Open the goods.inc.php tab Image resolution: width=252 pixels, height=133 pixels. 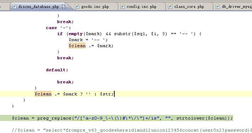pos(95,7)
